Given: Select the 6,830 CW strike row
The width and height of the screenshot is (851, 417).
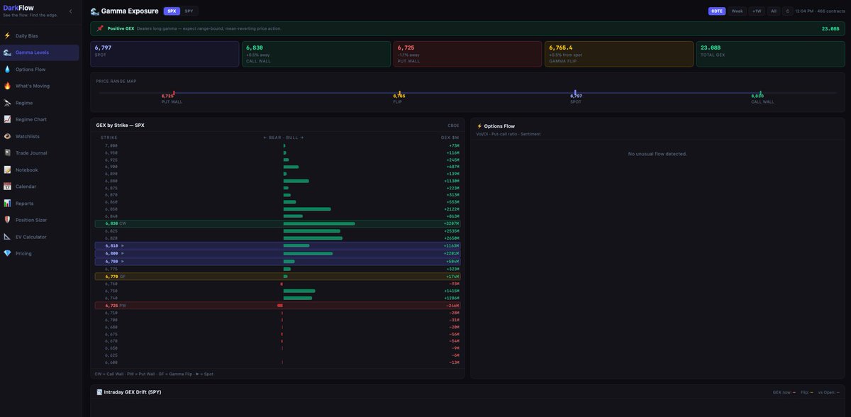Looking at the screenshot, I should [x=278, y=223].
